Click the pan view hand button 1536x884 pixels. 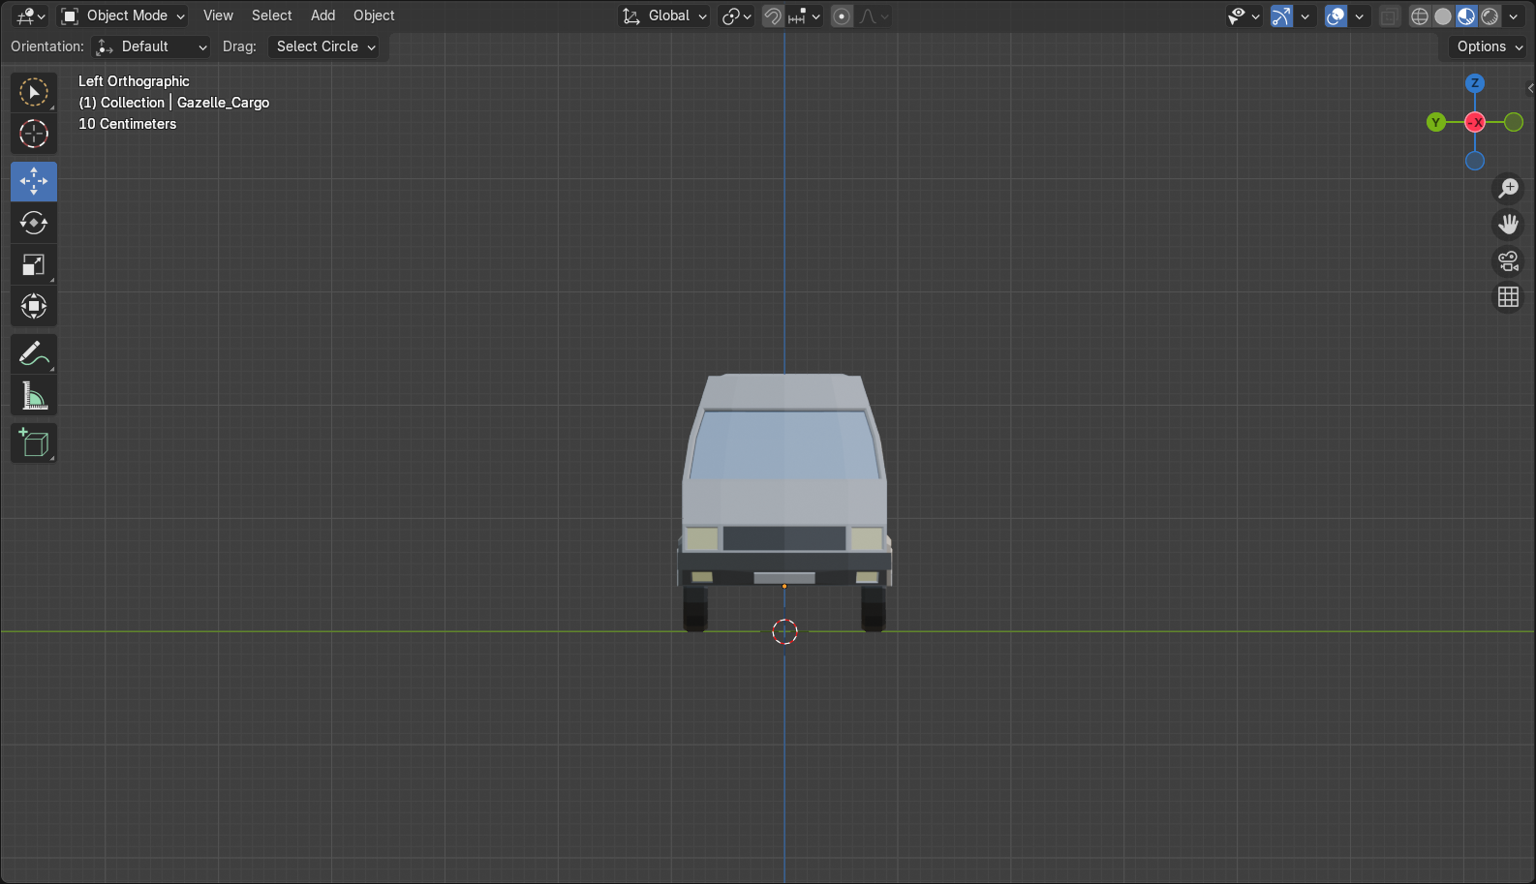tap(1509, 225)
